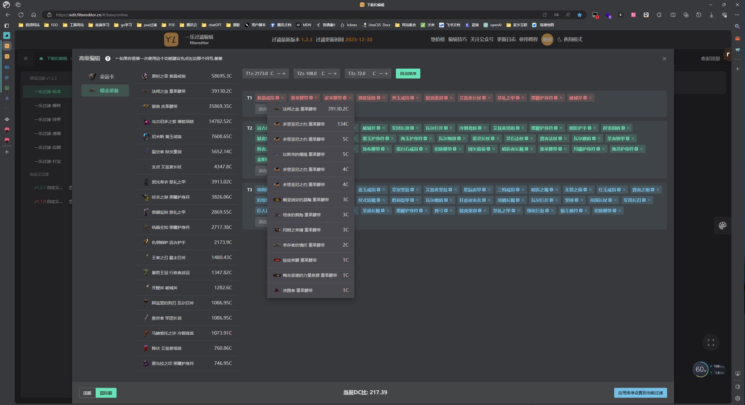745x405 pixels.
Task: Increase the T1 threshold with plus
Action: [284, 74]
